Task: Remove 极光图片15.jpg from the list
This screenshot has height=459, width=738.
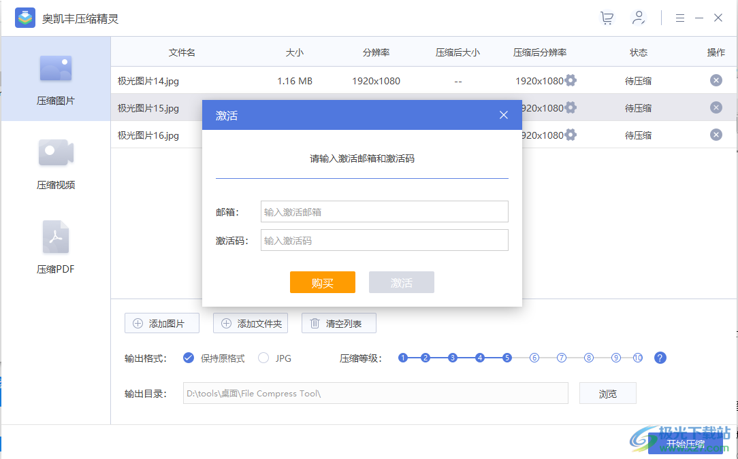Action: click(x=716, y=107)
